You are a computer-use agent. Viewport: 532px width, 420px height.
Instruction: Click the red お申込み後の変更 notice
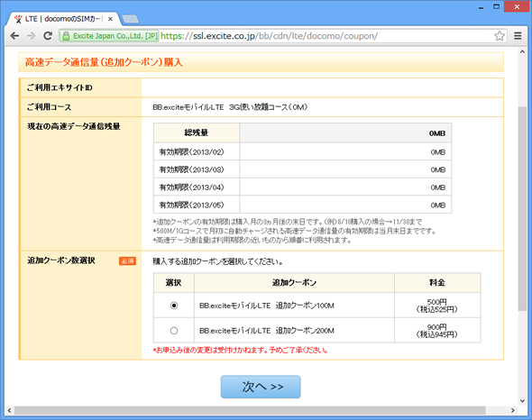coord(240,350)
